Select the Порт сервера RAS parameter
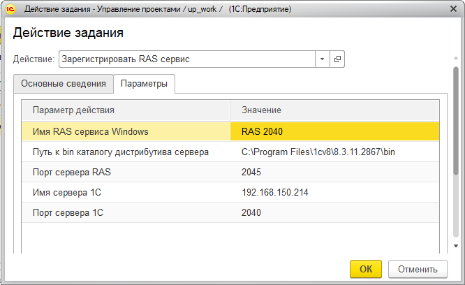465x285 pixels. 126,172
